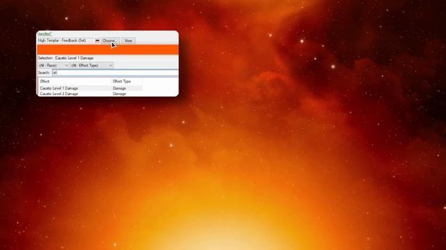The image size is (446, 250).
Task: Click the View button
Action: (128, 40)
